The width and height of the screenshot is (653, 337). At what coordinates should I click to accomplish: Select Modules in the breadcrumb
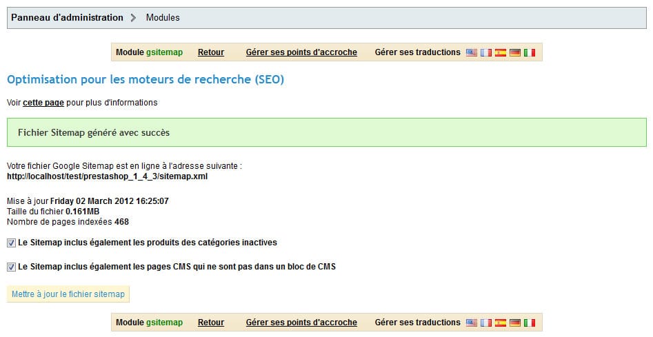tap(163, 17)
